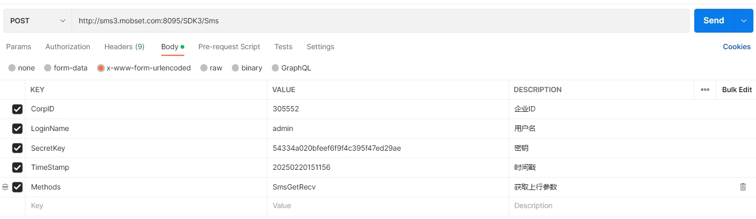Go to the Authorization tab
The image size is (756, 219).
click(67, 47)
